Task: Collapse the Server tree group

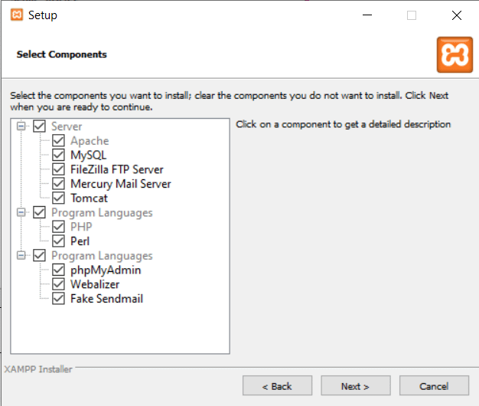Action: [21, 126]
